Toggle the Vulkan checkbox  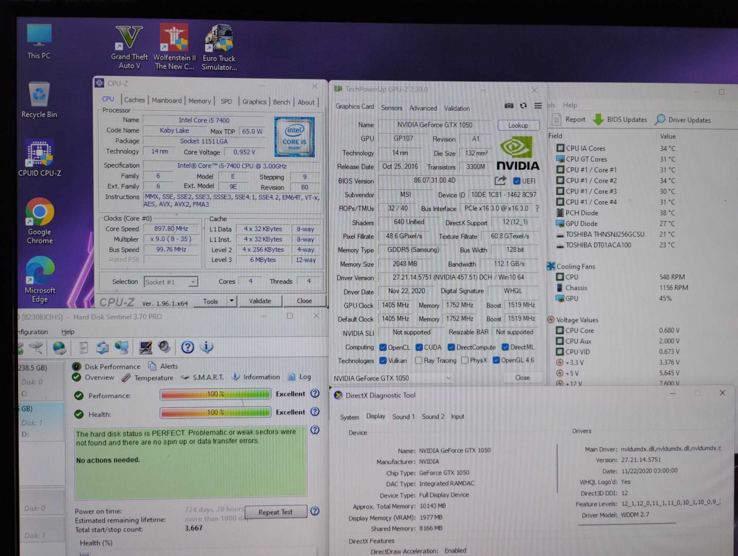tap(383, 360)
